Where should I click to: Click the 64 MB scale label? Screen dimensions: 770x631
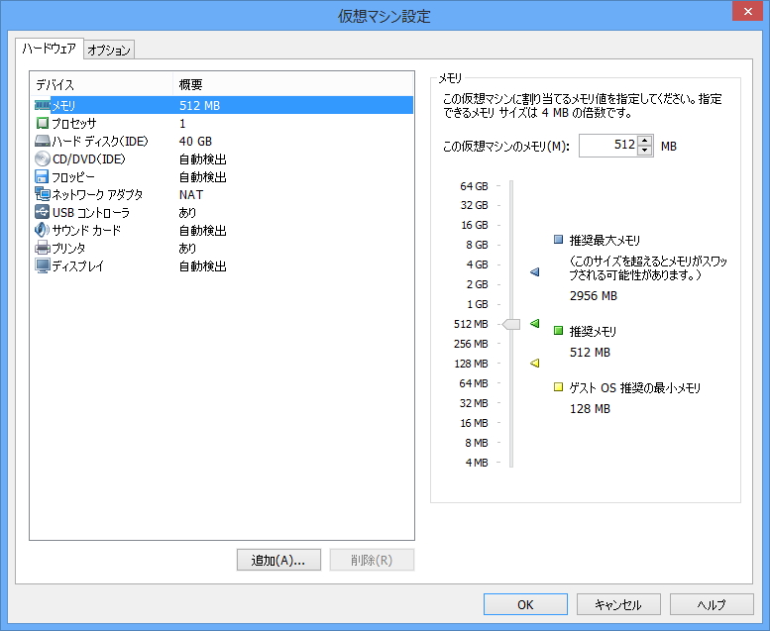coord(474,383)
